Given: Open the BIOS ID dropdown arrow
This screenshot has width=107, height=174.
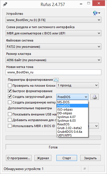Looking at the screenshot, I should (x=97, y=126).
